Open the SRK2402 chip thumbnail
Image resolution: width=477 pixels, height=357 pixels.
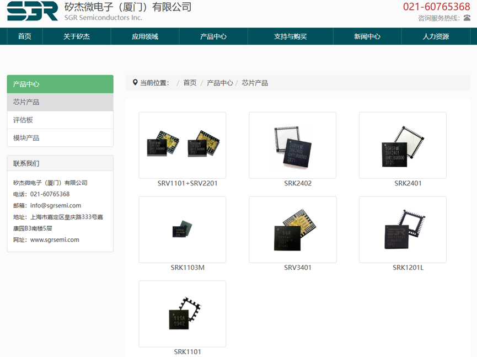click(293, 145)
